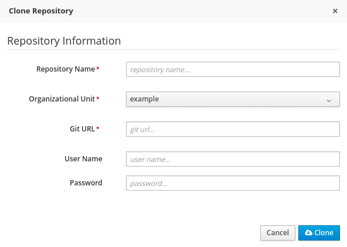Click the blue Clone button
The image size is (347, 247).
(319, 233)
